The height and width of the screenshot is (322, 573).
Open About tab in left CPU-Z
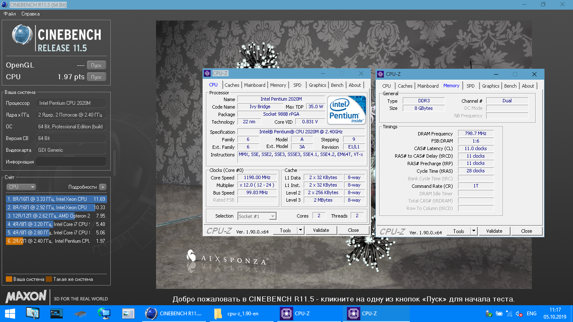355,85
